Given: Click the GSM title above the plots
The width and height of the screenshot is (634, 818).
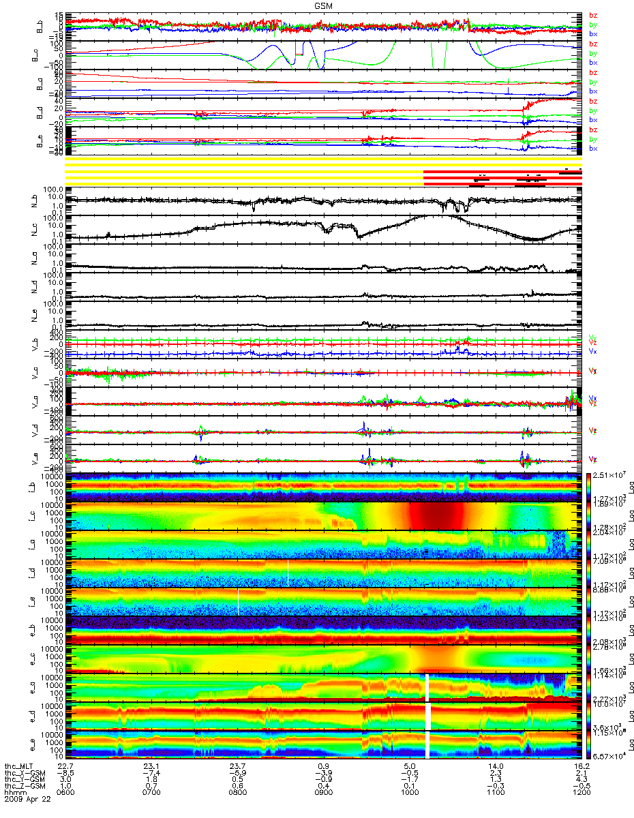Looking at the screenshot, I should click(324, 5).
